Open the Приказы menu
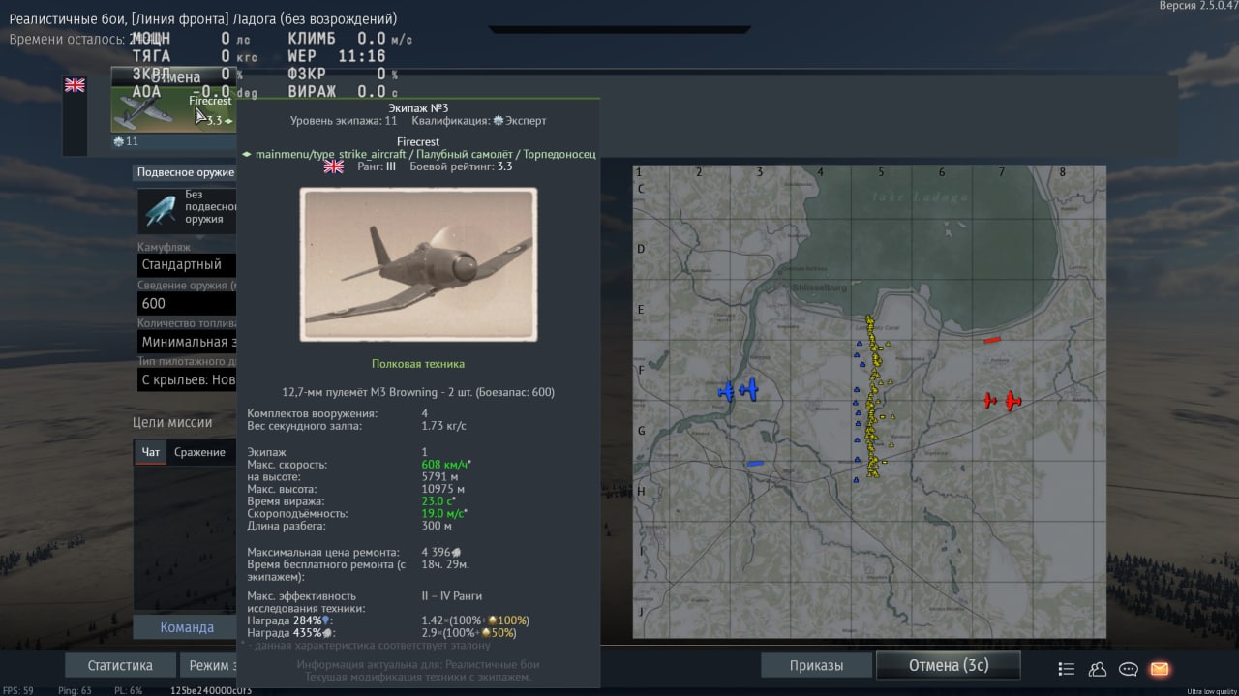This screenshot has height=696, width=1239. coord(816,666)
